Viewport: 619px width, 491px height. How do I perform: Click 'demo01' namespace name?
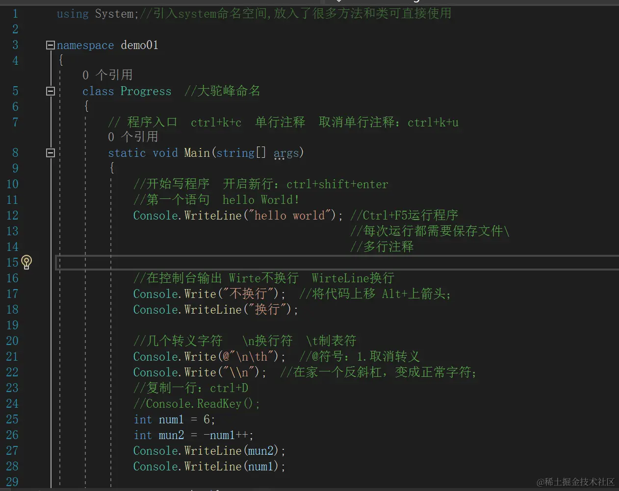point(140,45)
